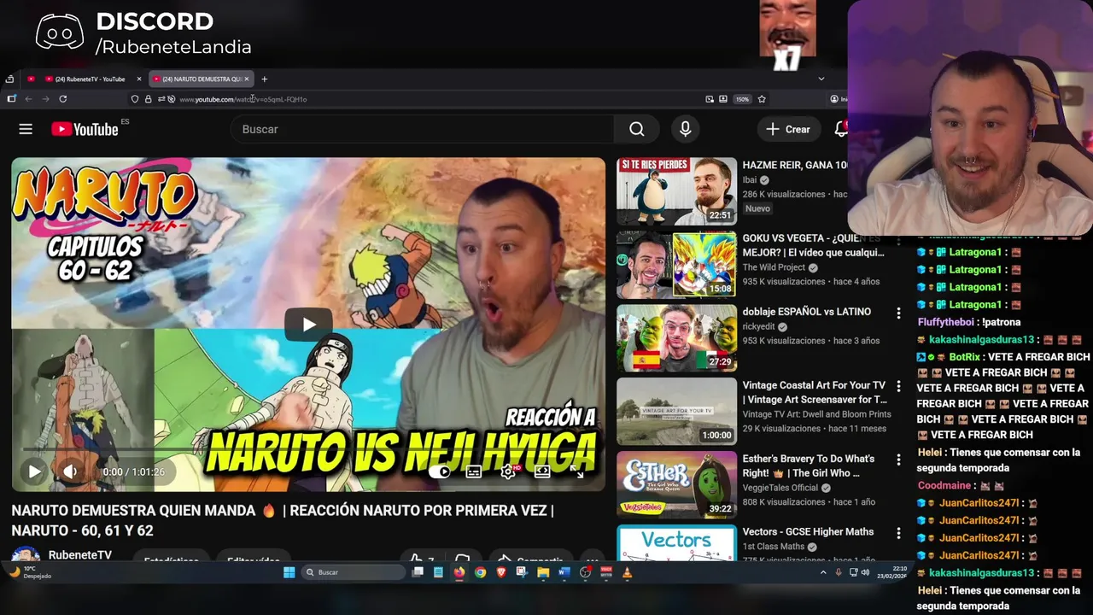
Task: Start the video via center play button
Action: pyautogui.click(x=308, y=324)
